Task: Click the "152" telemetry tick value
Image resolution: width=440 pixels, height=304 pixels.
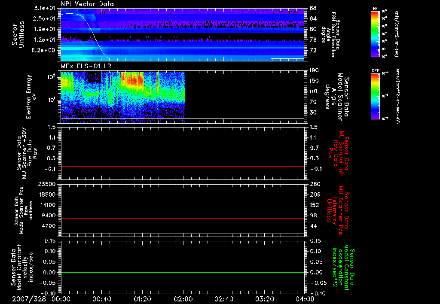Action: (315, 205)
